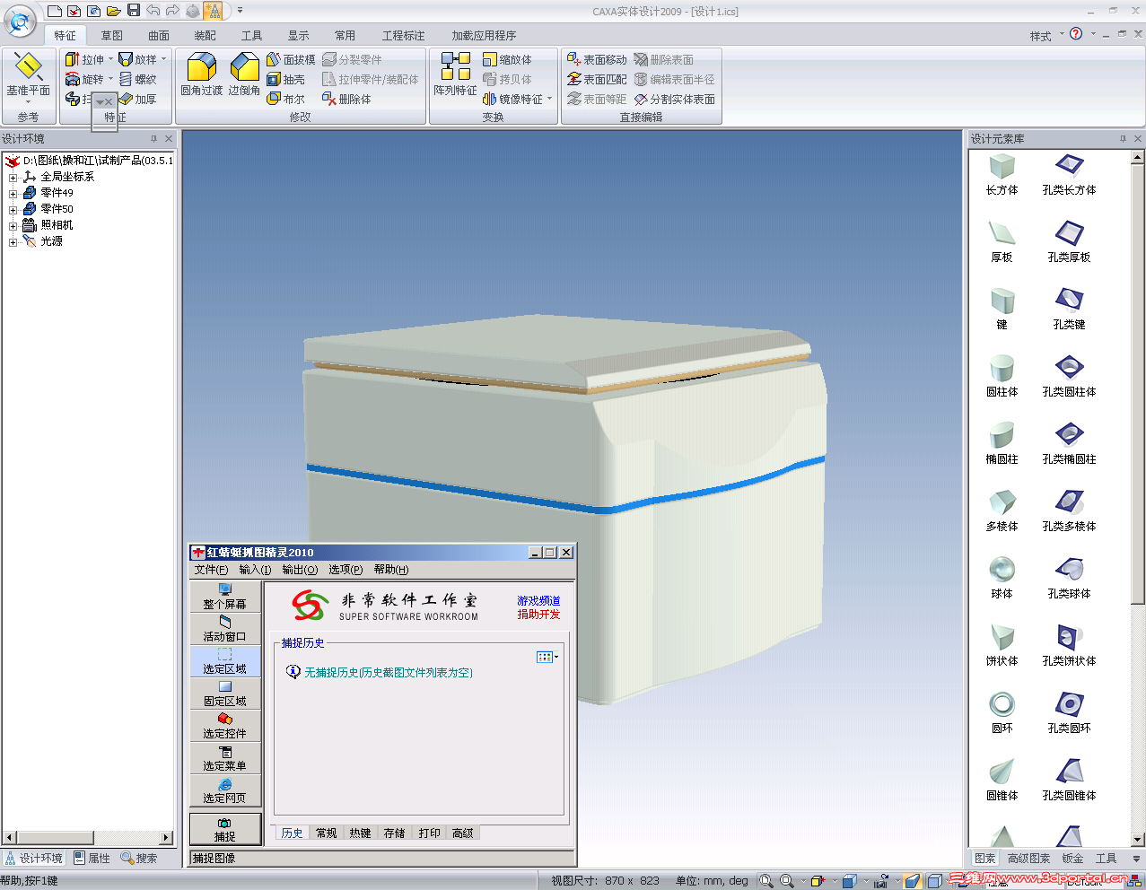Click the New document icon in quick access
1146x890 pixels.
(x=55, y=11)
